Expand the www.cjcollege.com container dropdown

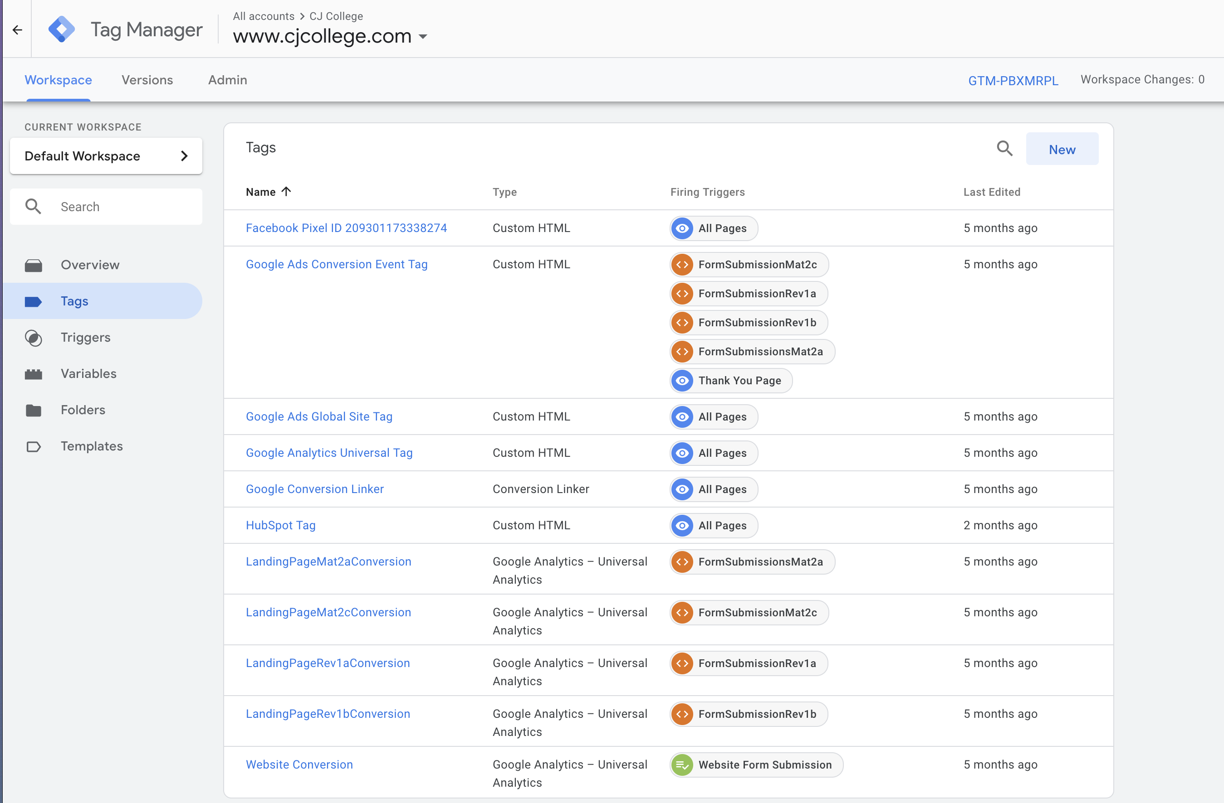[x=423, y=36]
